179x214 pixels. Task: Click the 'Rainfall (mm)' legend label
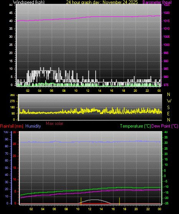pos(12,126)
